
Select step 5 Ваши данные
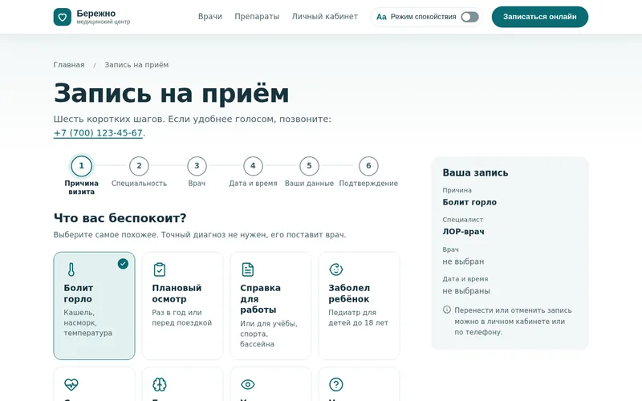[x=309, y=172]
